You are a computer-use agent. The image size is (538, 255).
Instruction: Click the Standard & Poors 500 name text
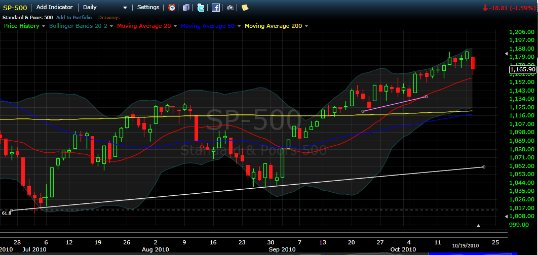pyautogui.click(x=28, y=18)
